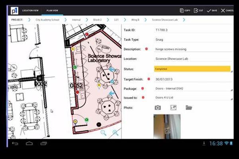239x159 pixels.
Task: Open the Block 2 breadcrumb
Action: point(98,20)
